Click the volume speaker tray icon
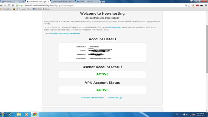 pos(187,114)
